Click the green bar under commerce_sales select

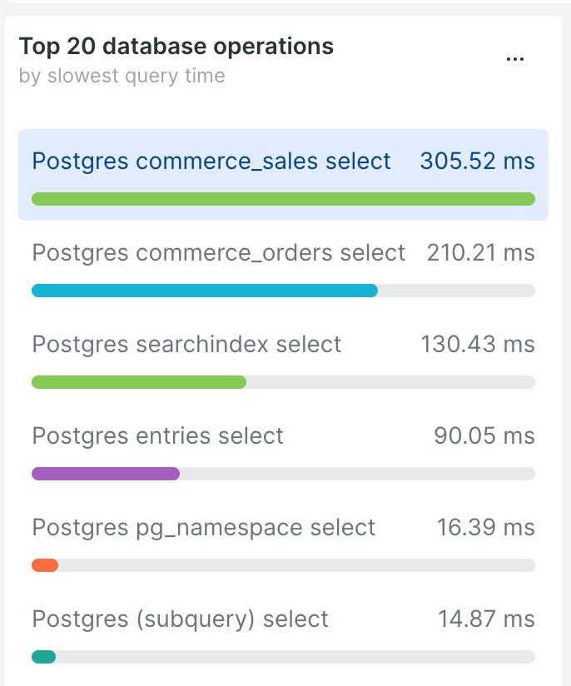(283, 198)
